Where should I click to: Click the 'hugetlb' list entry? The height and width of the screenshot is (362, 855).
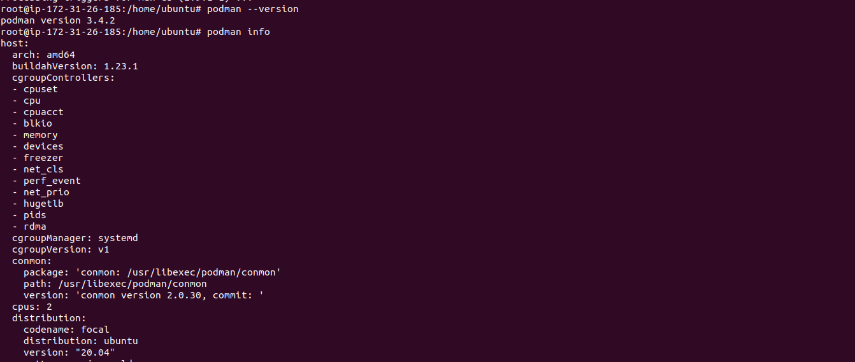[x=43, y=204]
